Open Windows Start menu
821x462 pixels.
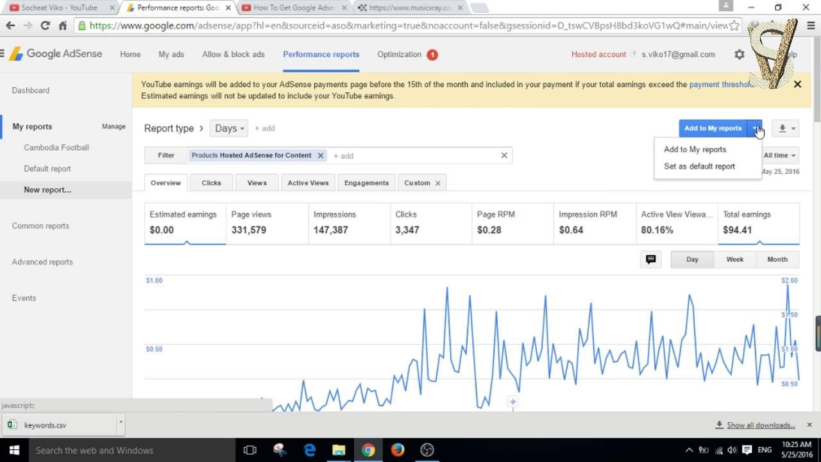point(13,450)
